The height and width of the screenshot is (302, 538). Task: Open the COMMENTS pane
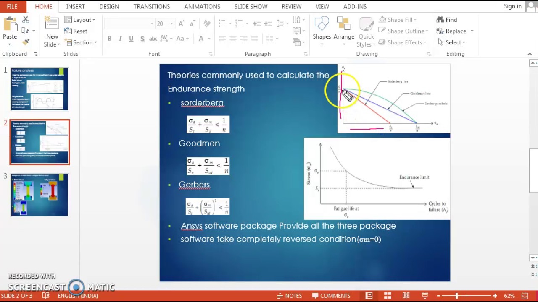(332, 296)
